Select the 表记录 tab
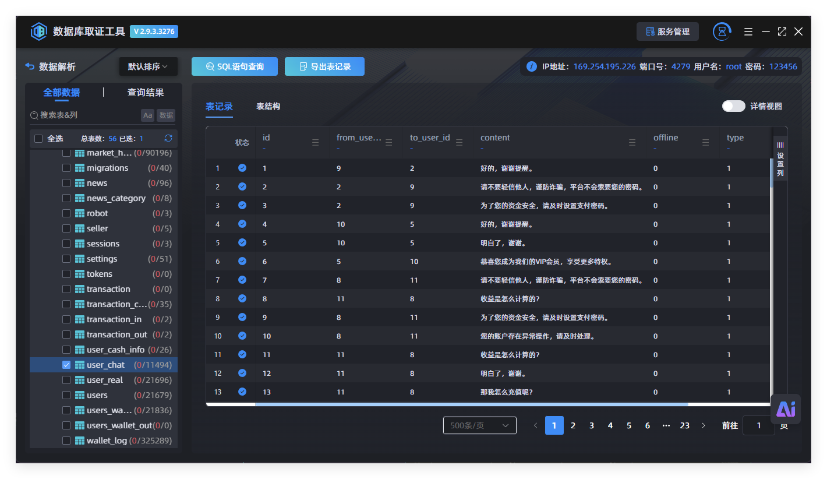Screen dimensions: 827x479 [x=219, y=106]
